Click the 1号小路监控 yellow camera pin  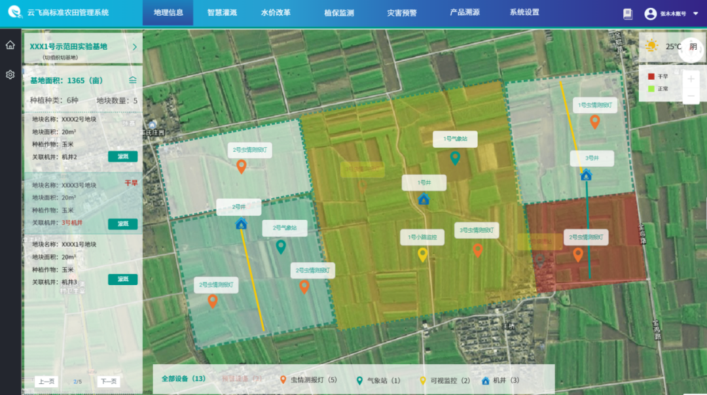point(422,255)
